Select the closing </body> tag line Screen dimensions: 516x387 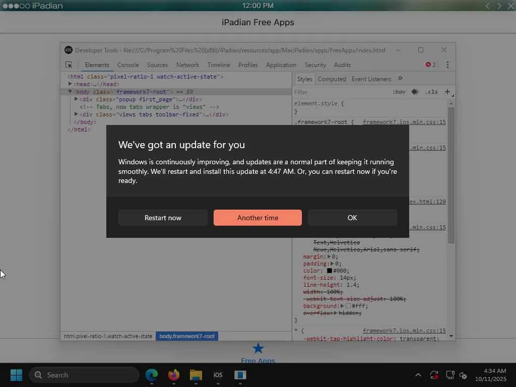tap(85, 122)
